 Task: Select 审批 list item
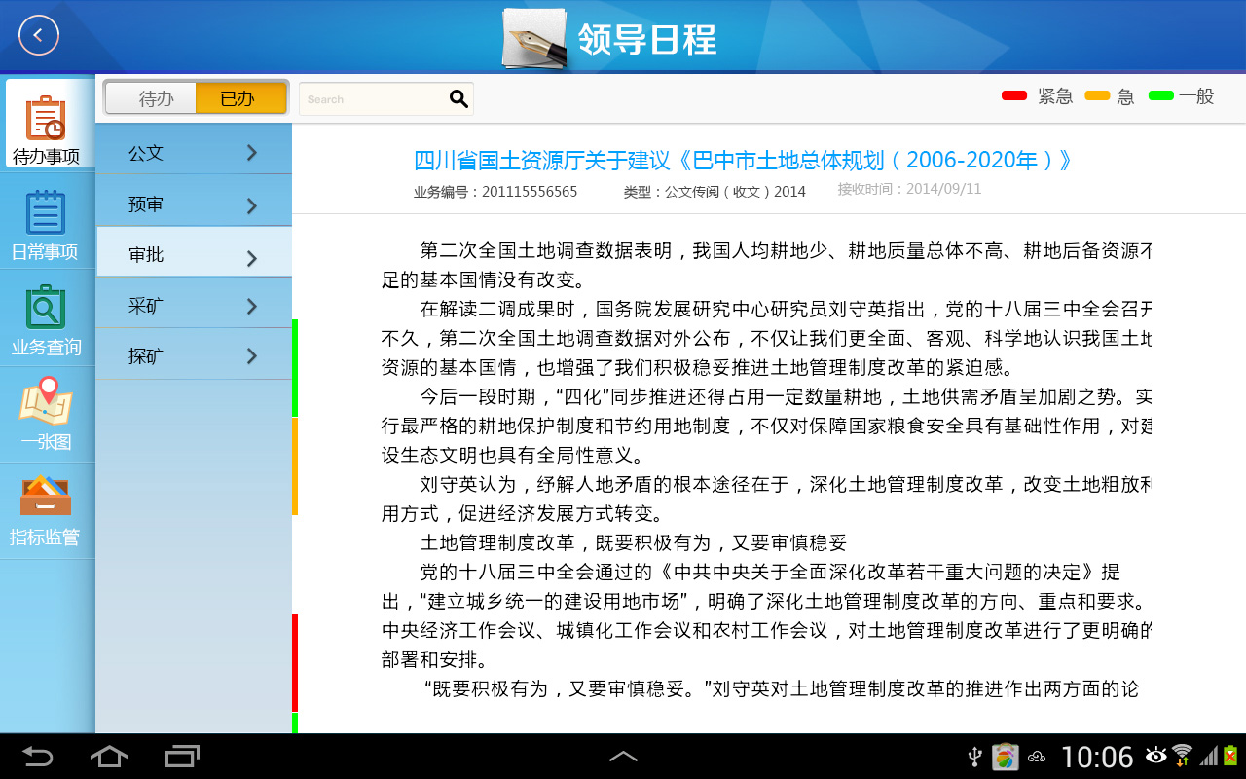(194, 252)
